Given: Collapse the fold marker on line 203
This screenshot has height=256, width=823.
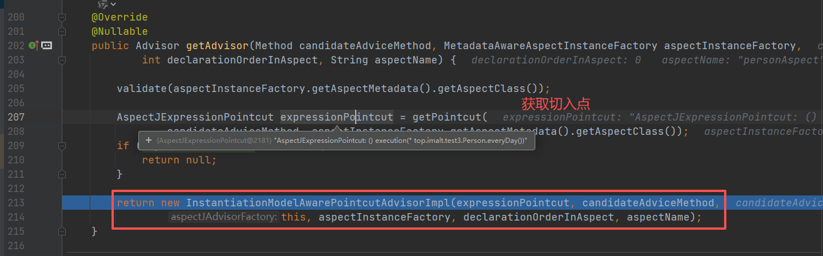Looking at the screenshot, I should pyautogui.click(x=62, y=60).
